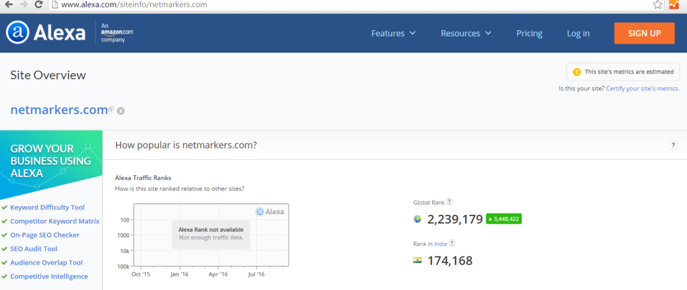Image resolution: width=687 pixels, height=290 pixels.
Task: Click the Global Rank help icon
Action: pos(449,201)
